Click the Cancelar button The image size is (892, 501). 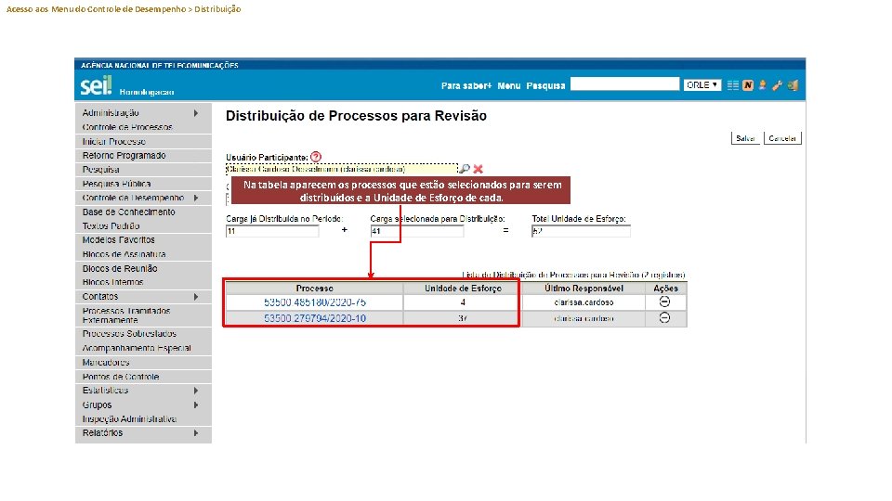pos(782,138)
